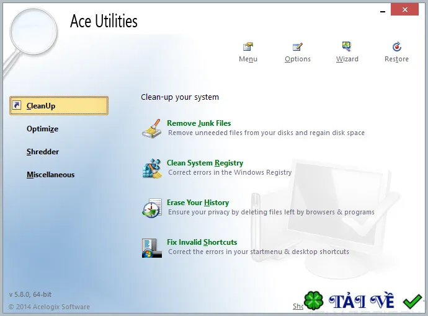The height and width of the screenshot is (316, 428).
Task: Click the Options text label
Action: tap(298, 59)
